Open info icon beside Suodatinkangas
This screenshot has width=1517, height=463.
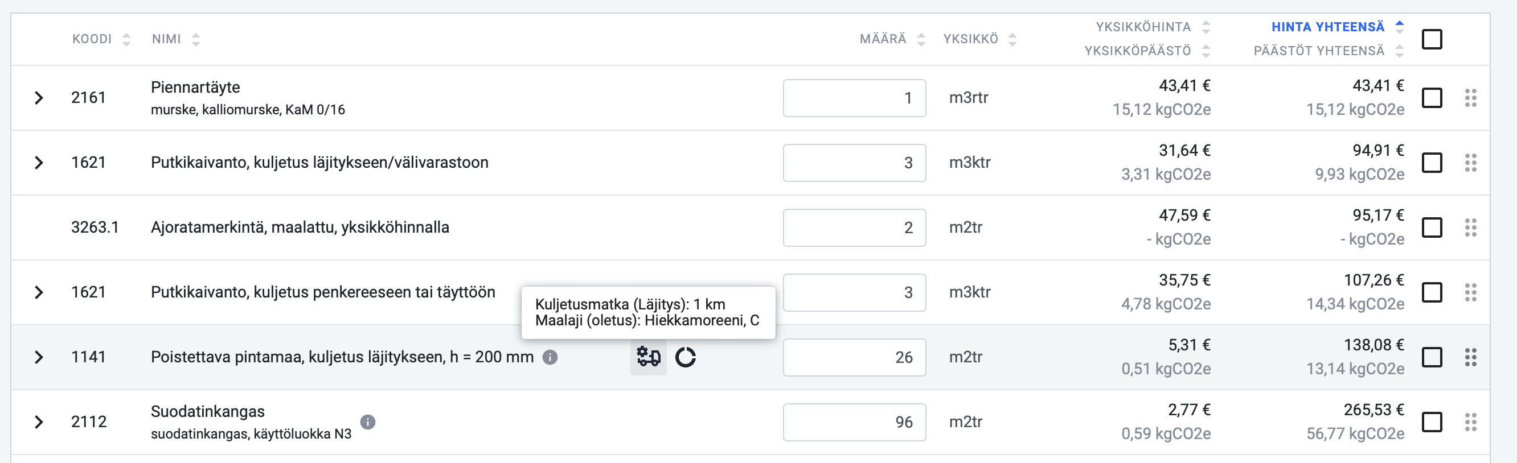tap(367, 422)
